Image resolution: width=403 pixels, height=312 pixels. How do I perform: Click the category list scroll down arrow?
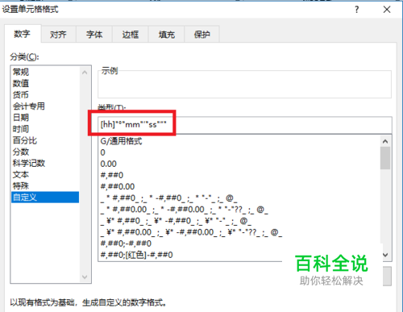[x=85, y=277]
